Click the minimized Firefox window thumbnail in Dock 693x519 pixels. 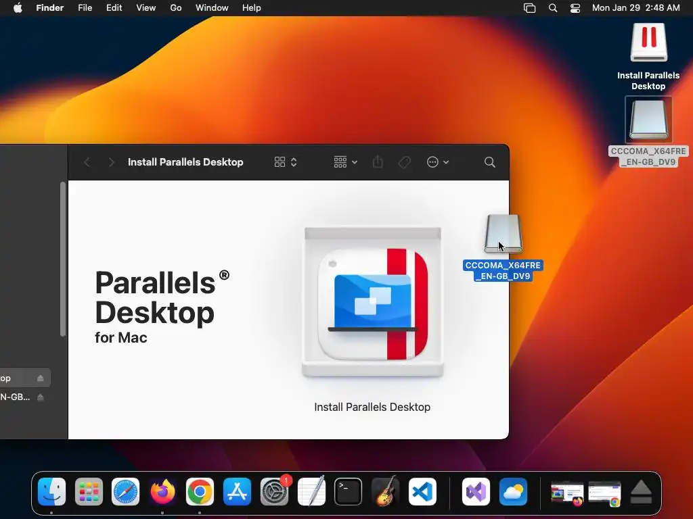(x=568, y=493)
